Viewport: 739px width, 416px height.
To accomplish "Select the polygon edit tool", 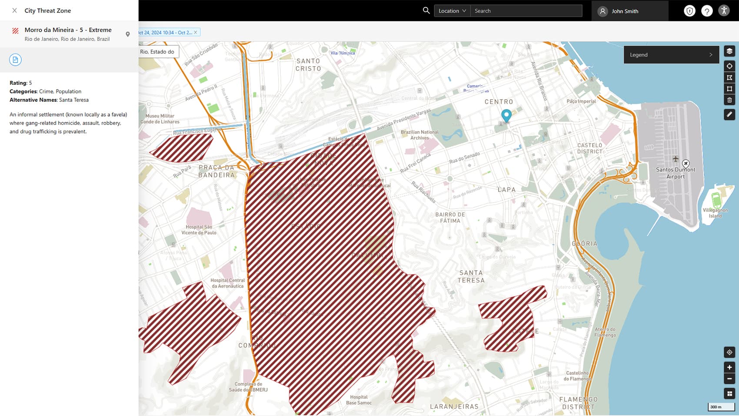I will tap(729, 77).
